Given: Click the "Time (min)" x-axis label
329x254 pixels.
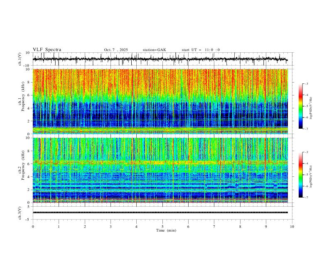Looking at the screenshot, I should (x=166, y=230).
